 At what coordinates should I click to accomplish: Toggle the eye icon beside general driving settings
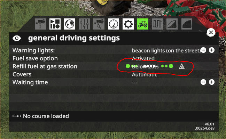(x=17, y=38)
